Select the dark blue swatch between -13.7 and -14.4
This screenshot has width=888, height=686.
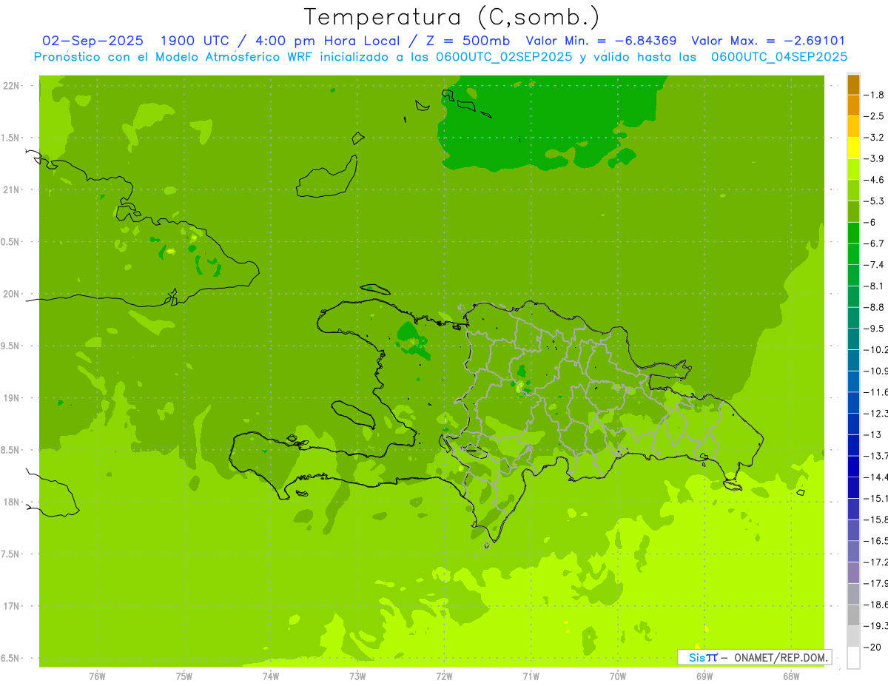[853, 466]
